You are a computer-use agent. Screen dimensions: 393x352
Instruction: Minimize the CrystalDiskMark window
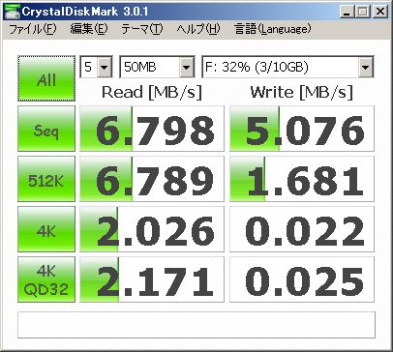[x=347, y=12]
